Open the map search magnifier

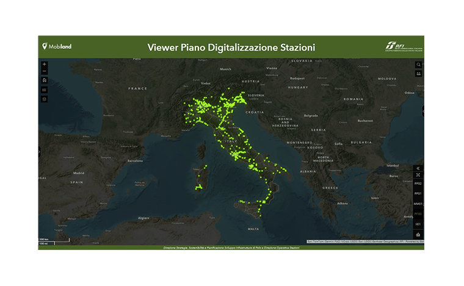pos(418,64)
